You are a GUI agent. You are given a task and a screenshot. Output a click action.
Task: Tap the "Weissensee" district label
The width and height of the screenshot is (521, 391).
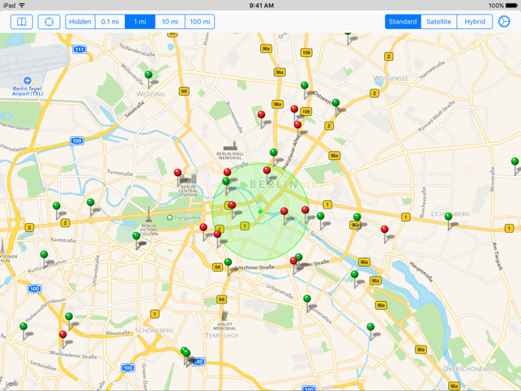391,79
